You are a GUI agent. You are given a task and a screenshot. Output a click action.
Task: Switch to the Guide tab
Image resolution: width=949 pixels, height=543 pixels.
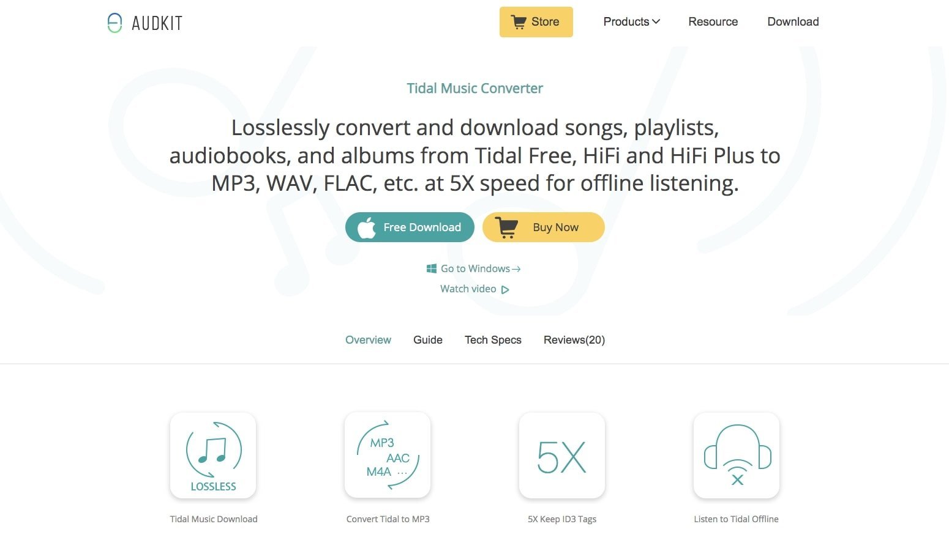click(x=428, y=340)
